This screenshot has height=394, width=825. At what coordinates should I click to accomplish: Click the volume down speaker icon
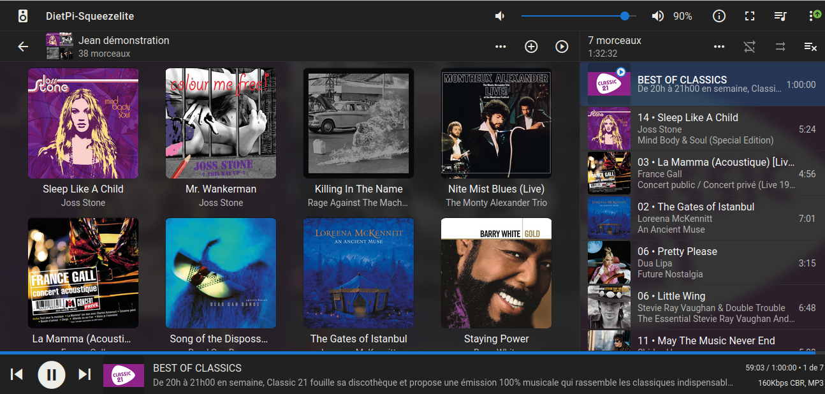click(500, 16)
